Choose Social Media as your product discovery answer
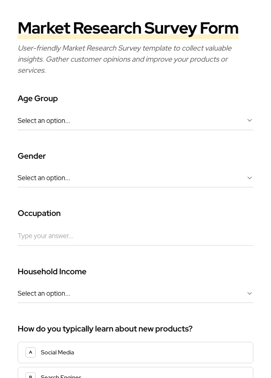Image resolution: width=271 pixels, height=378 pixels. [135, 352]
